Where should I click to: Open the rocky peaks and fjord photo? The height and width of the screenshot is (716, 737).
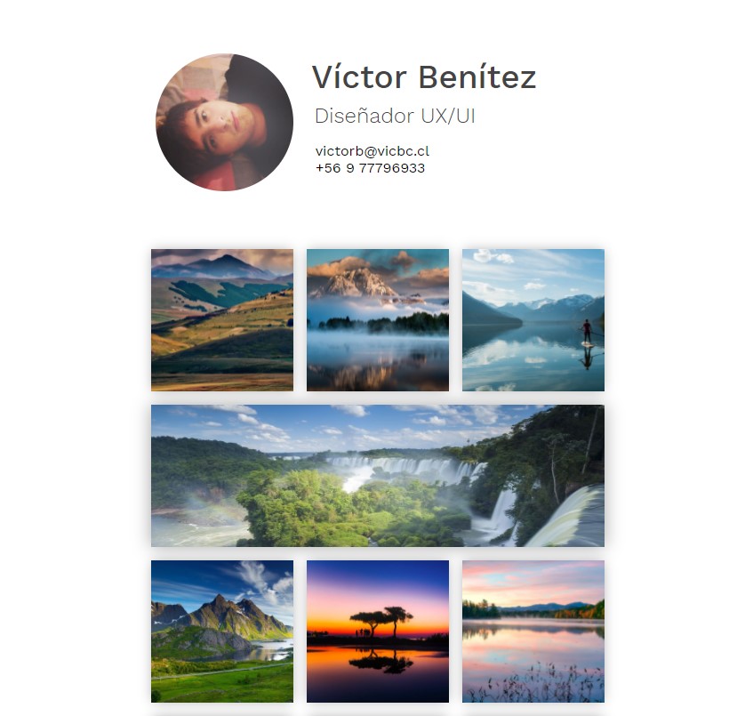click(x=222, y=631)
